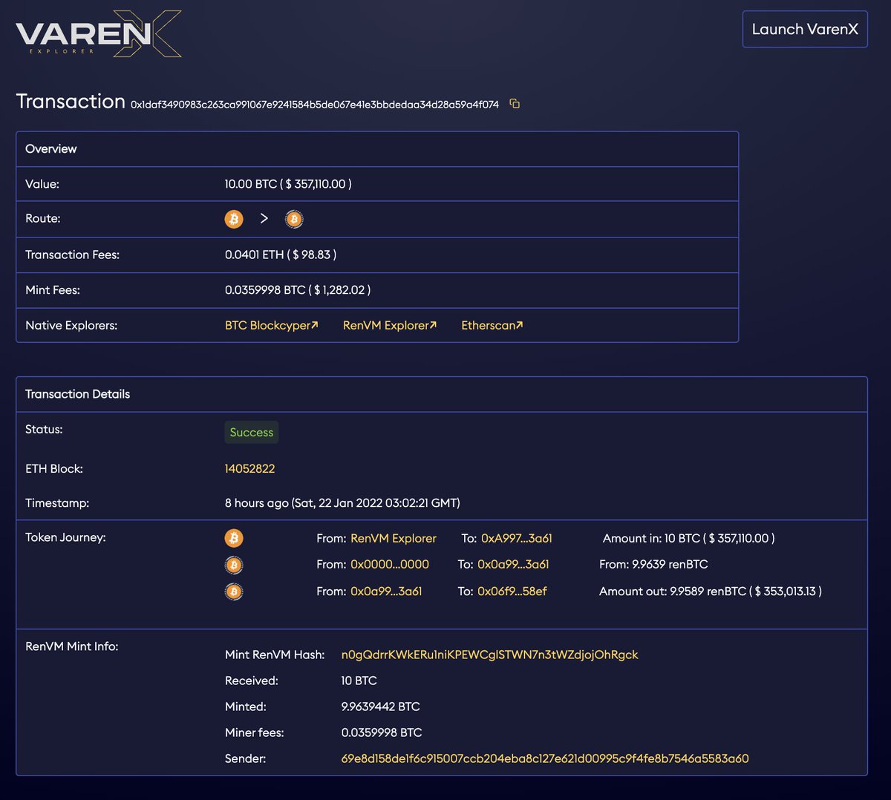Open sender address 0x0000...0000

pyautogui.click(x=390, y=564)
